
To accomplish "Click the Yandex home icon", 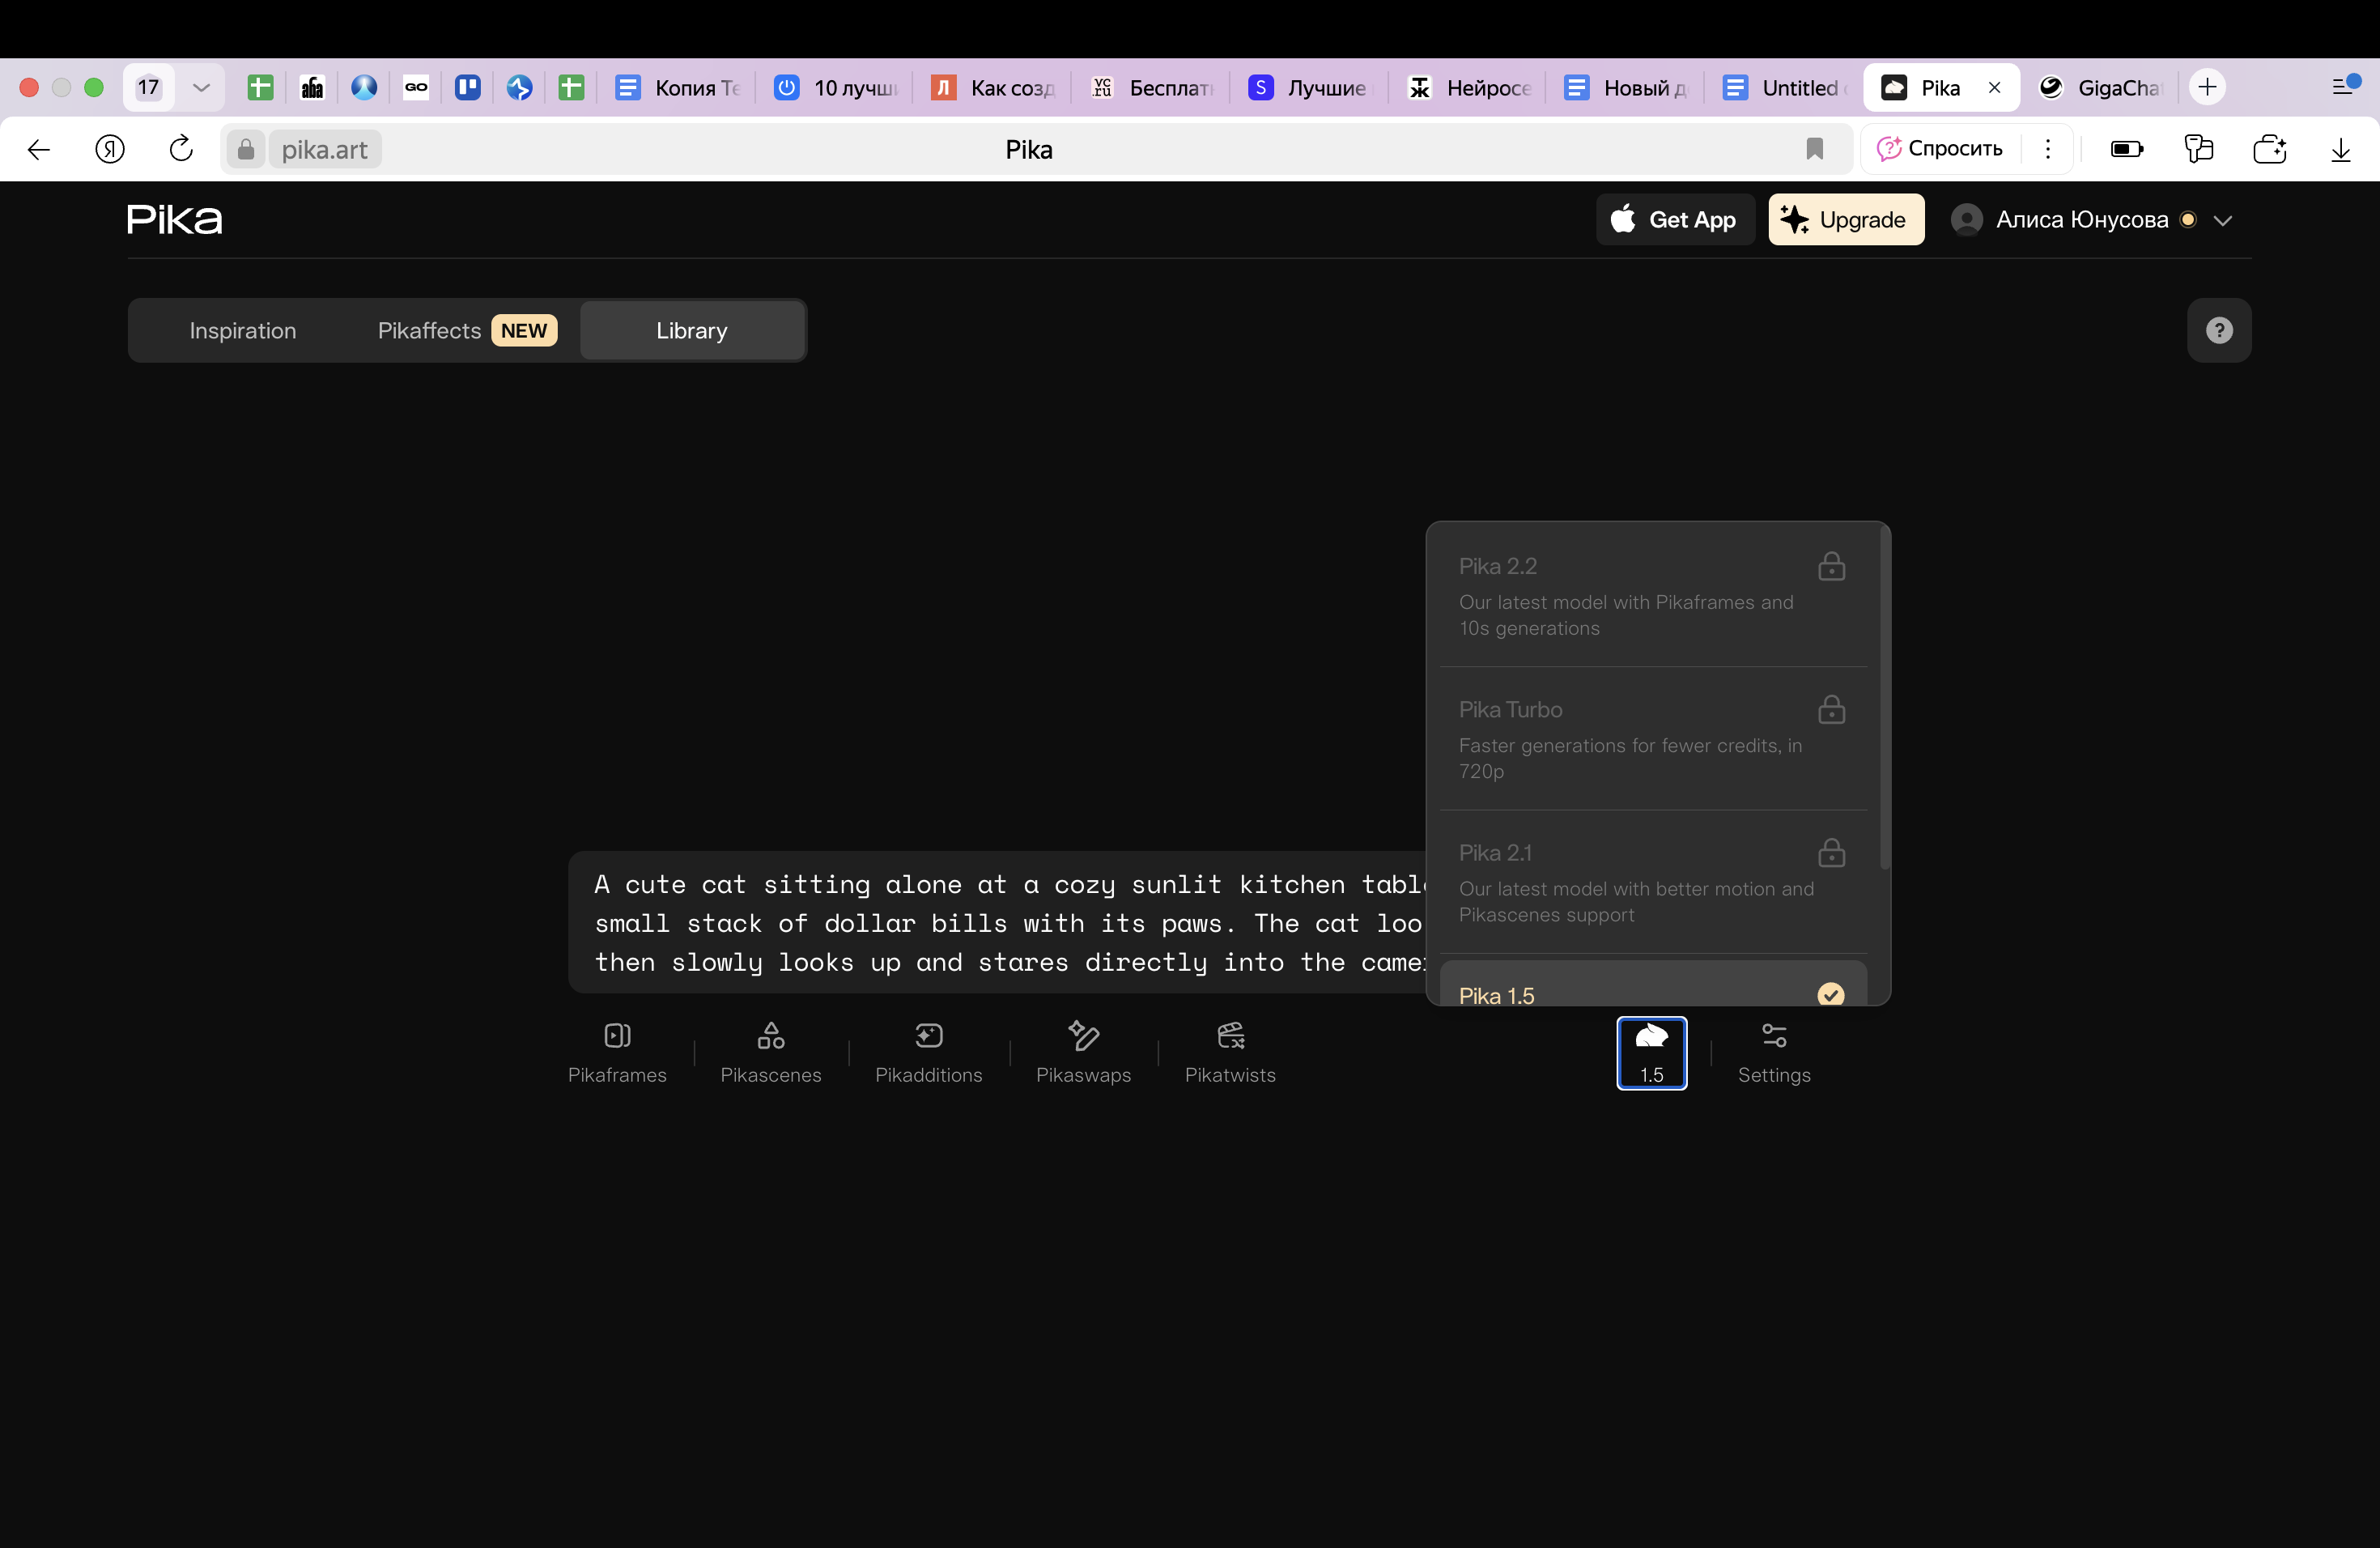I will click(110, 149).
